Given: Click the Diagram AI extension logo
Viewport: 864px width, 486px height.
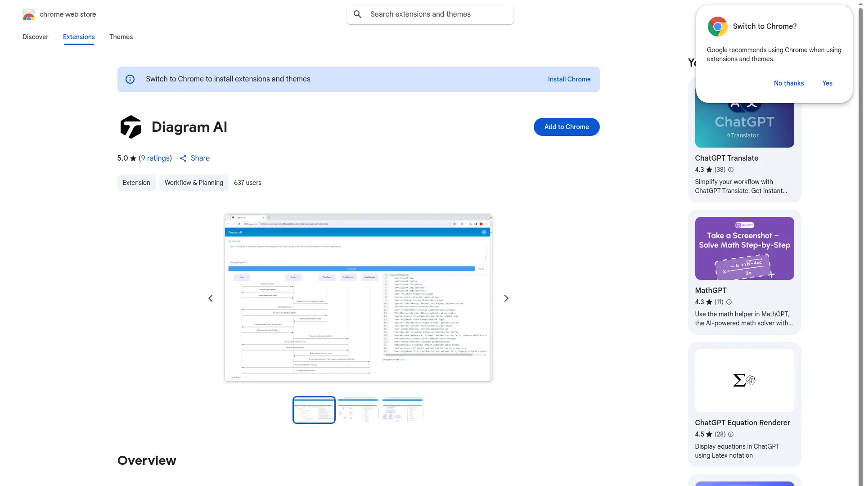Looking at the screenshot, I should click(131, 127).
